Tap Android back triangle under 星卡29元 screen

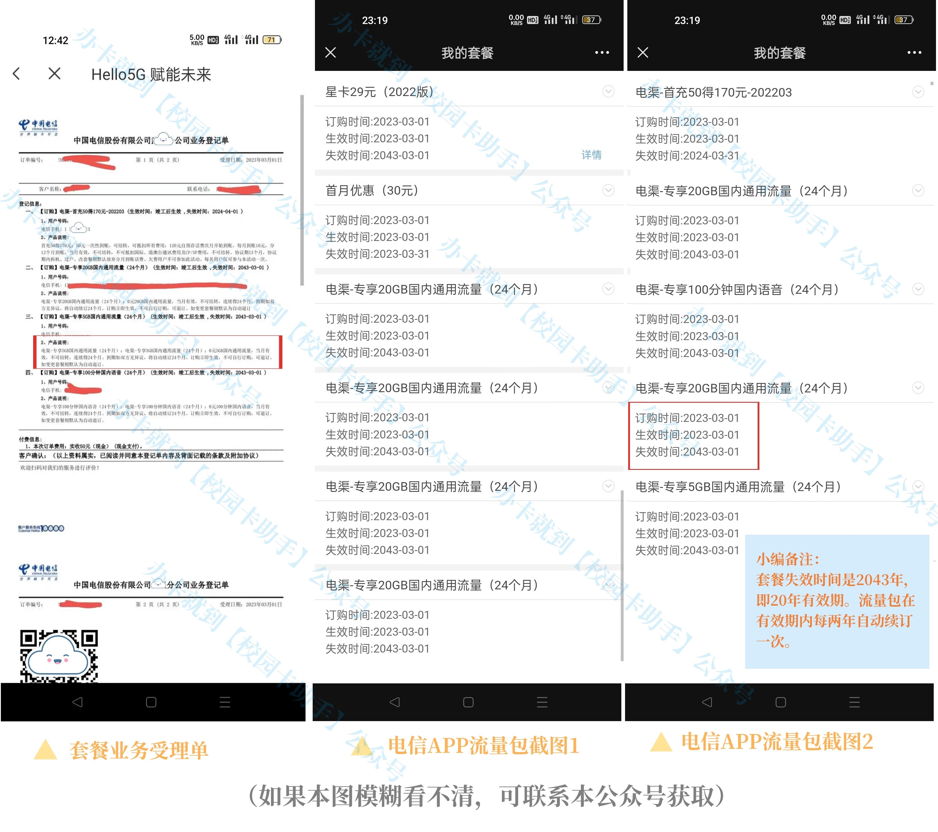click(394, 702)
